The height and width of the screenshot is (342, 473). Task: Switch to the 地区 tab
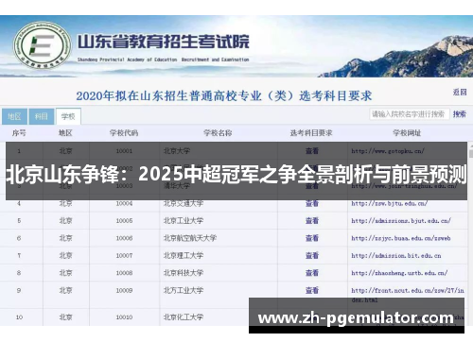click(14, 116)
